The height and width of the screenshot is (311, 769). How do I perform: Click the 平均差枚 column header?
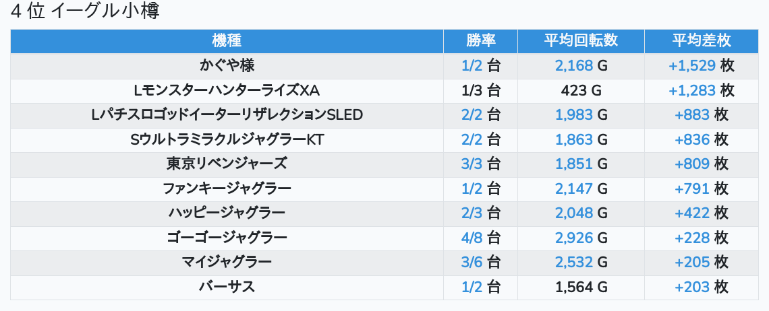coord(702,41)
